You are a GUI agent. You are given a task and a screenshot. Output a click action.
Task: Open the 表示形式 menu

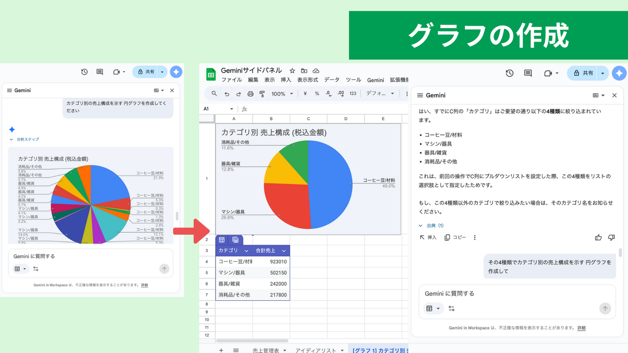click(307, 80)
